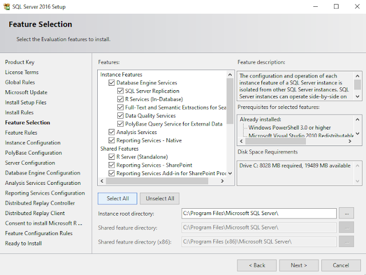Click the Feature Configuration Rules step
Image resolution: width=366 pixels, height=275 pixels.
click(x=39, y=233)
